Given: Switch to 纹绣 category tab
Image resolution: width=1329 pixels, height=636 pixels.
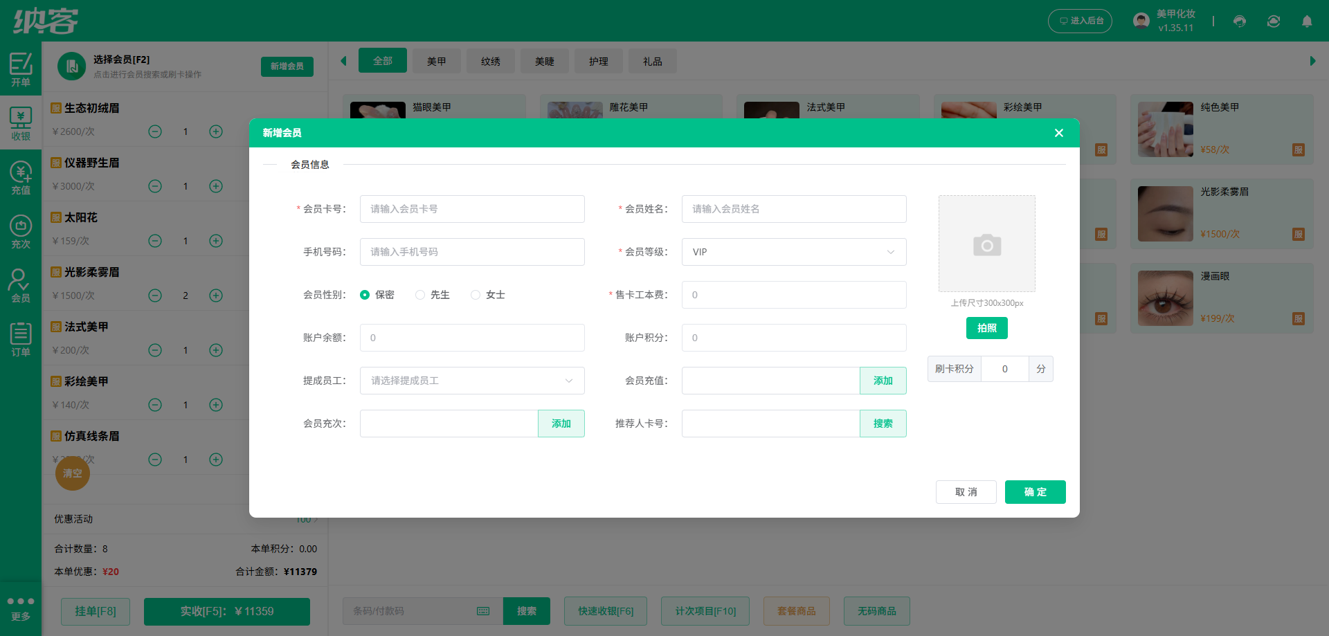Looking at the screenshot, I should pos(491,61).
